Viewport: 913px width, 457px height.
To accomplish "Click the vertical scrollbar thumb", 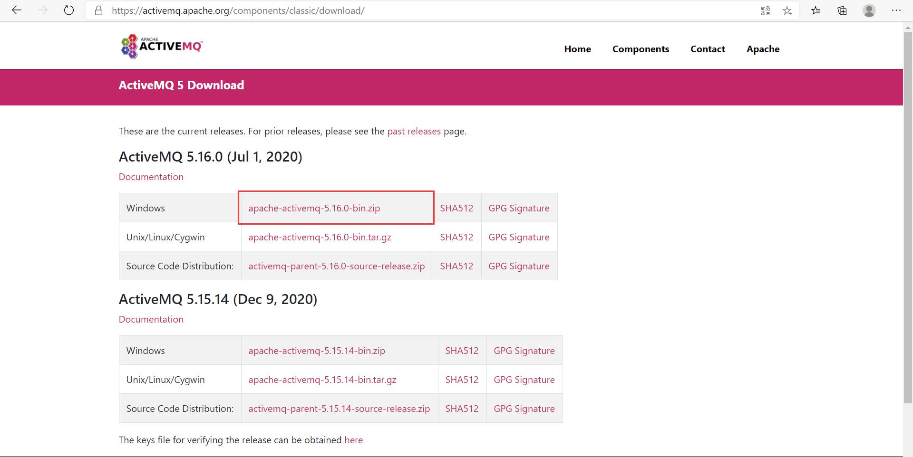I will click(908, 219).
